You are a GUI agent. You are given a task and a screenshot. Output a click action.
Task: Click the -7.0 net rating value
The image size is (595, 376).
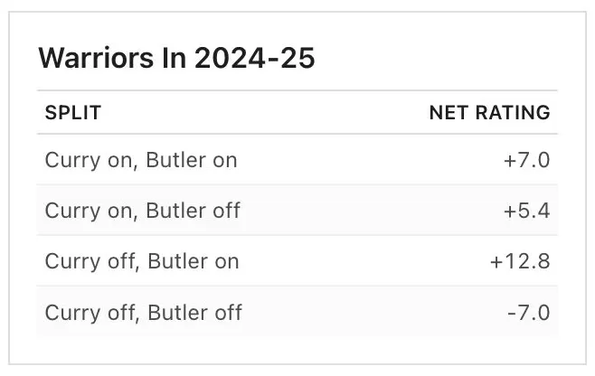[x=529, y=313]
